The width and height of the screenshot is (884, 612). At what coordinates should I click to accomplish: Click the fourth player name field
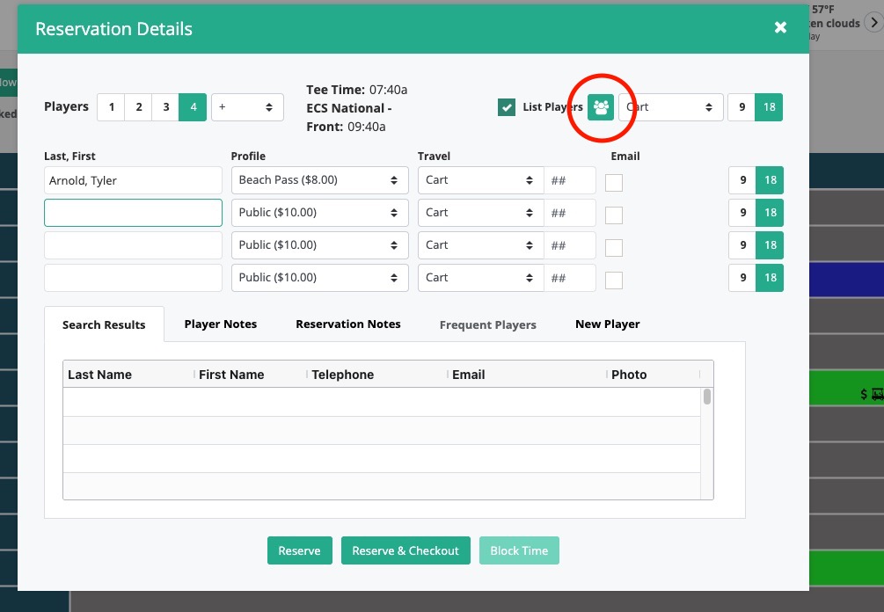pyautogui.click(x=133, y=278)
